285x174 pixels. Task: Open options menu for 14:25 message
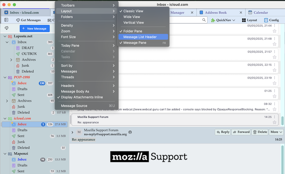coord(275,117)
